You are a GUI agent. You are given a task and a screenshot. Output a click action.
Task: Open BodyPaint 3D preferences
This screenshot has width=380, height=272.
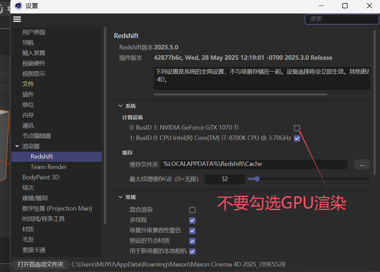click(x=41, y=177)
